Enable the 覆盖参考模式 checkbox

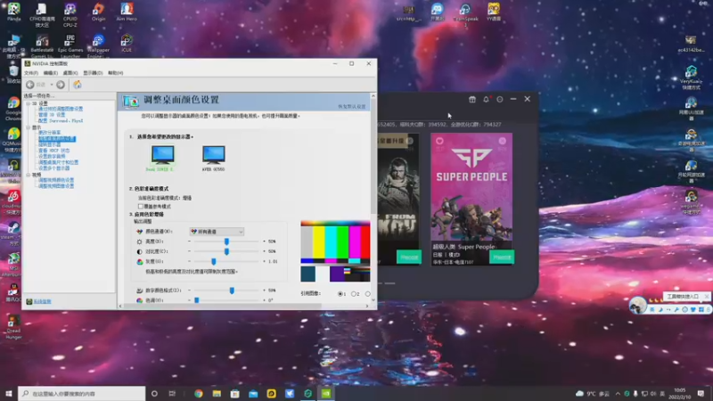(141, 207)
